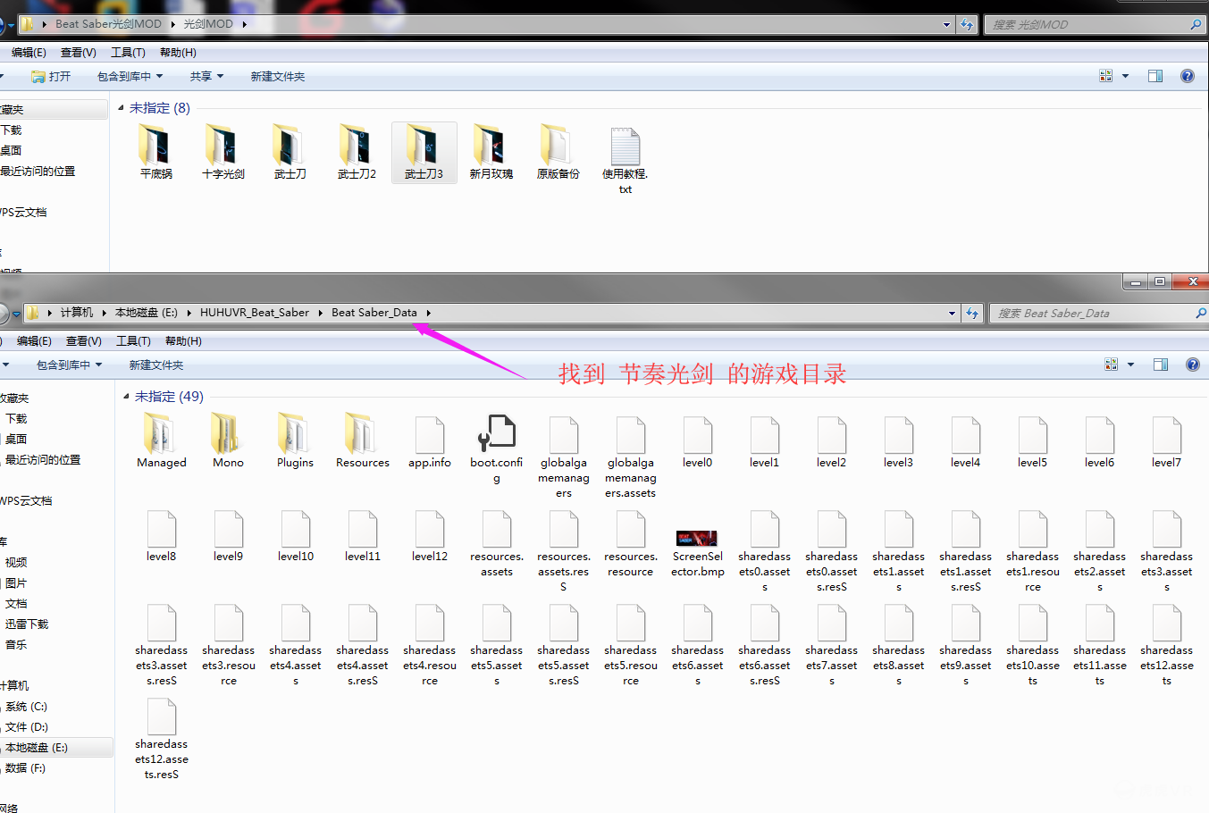Image resolution: width=1209 pixels, height=813 pixels.
Task: Open help in the Beat Saber_Data window
Action: (1192, 365)
